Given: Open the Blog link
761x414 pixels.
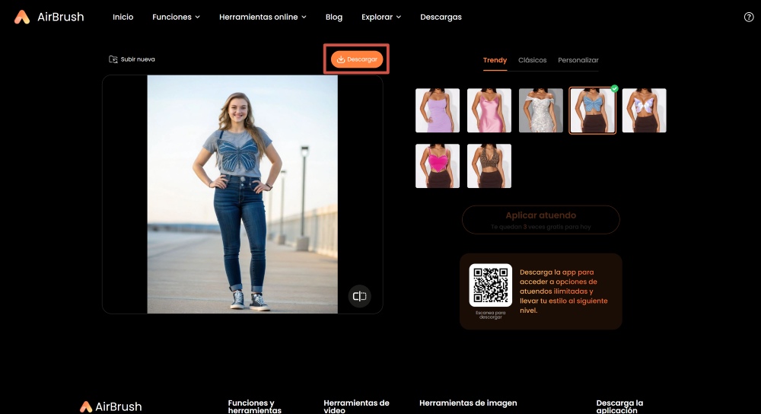Looking at the screenshot, I should pos(334,17).
